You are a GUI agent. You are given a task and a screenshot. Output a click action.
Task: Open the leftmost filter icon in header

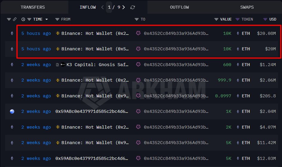click(9, 19)
